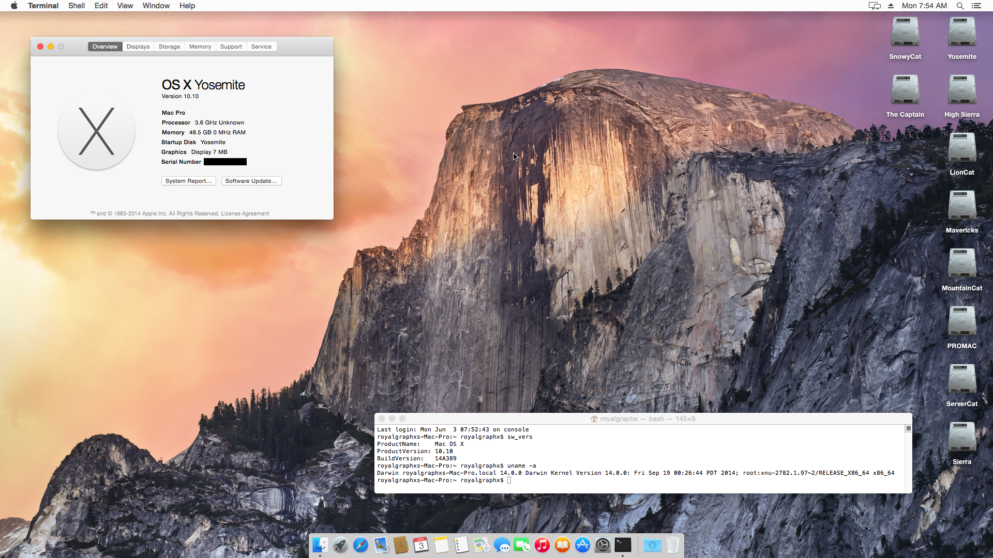Open Reminders app in the Dock
Screen dimensions: 993x558
click(x=461, y=545)
